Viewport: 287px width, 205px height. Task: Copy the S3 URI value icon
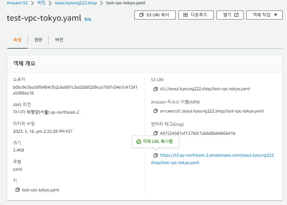(x=155, y=89)
